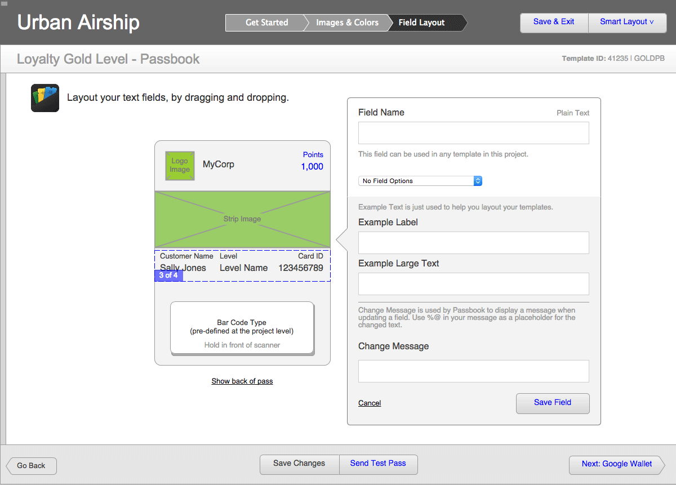676x485 pixels.
Task: Click the Passbook wallet icon
Action: pos(45,98)
